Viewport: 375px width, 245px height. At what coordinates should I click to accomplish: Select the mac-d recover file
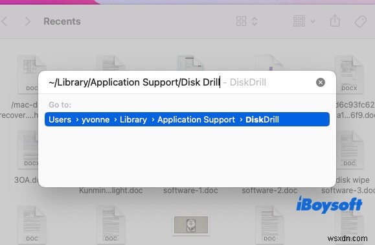(x=19, y=110)
